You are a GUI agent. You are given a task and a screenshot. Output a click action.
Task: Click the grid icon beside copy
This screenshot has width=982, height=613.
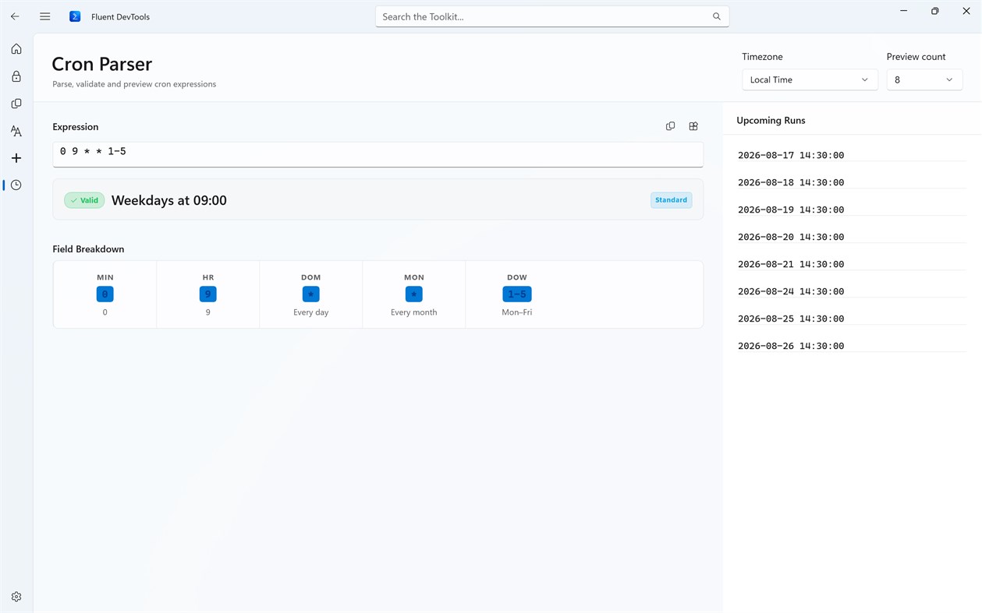[x=693, y=126]
